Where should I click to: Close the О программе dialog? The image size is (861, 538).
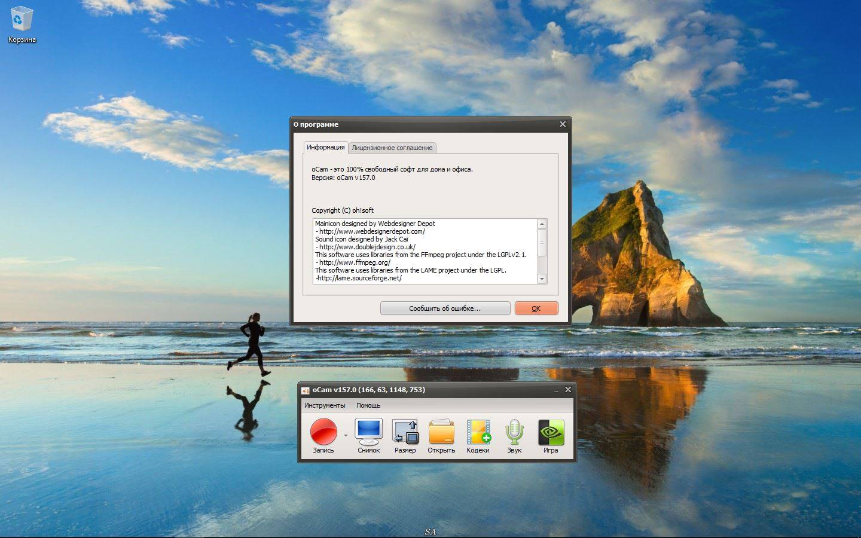click(x=562, y=124)
